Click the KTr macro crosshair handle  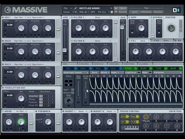[x=127, y=117]
